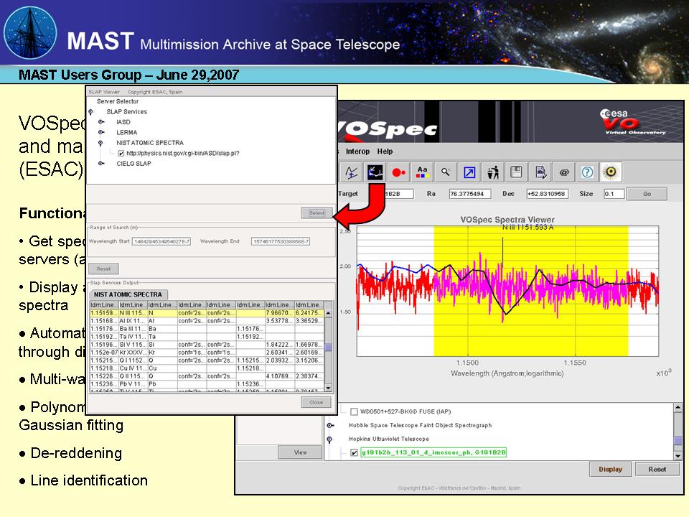Select the Ba III table row
689x517 pixels.
[207, 329]
